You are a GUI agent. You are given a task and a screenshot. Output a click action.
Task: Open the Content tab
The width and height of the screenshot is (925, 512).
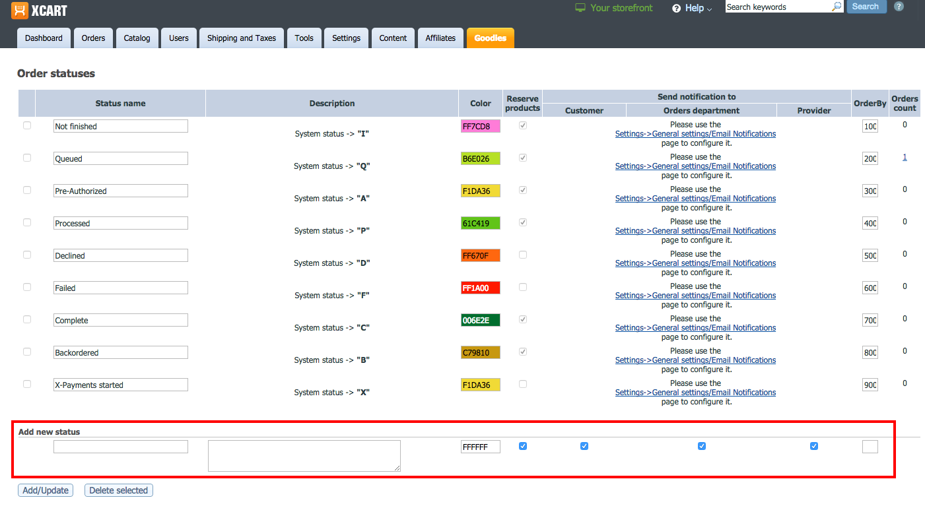pyautogui.click(x=393, y=38)
